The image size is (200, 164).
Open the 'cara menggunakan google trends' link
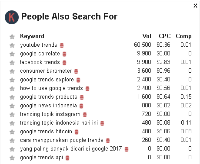[x=62, y=140]
